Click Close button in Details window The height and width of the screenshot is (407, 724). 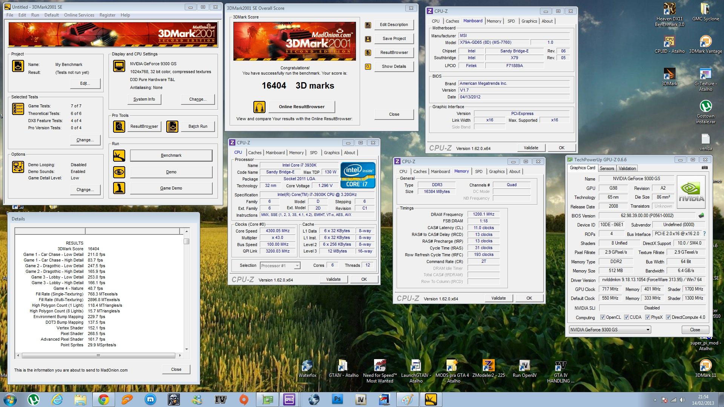click(176, 370)
